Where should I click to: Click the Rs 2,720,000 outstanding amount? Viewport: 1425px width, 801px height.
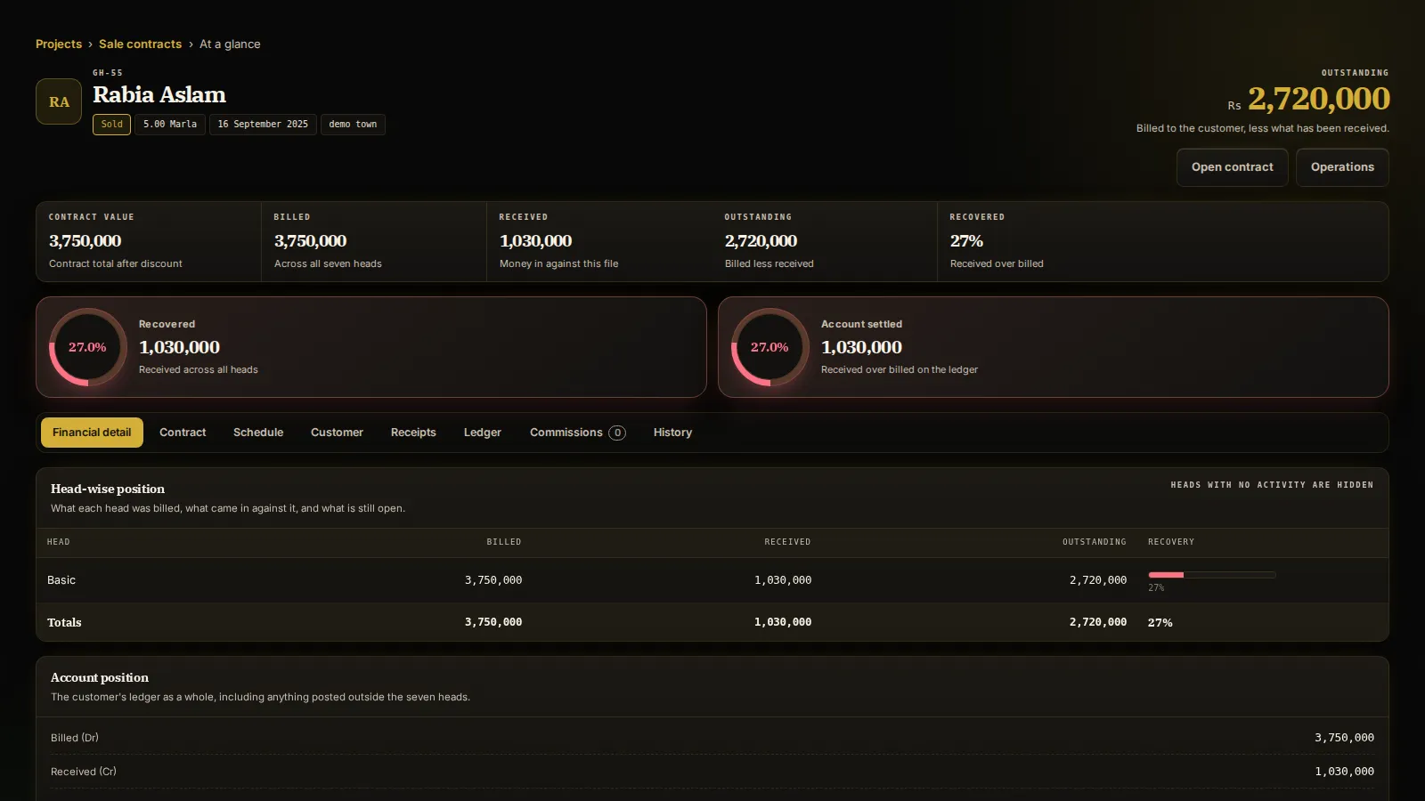(1308, 99)
